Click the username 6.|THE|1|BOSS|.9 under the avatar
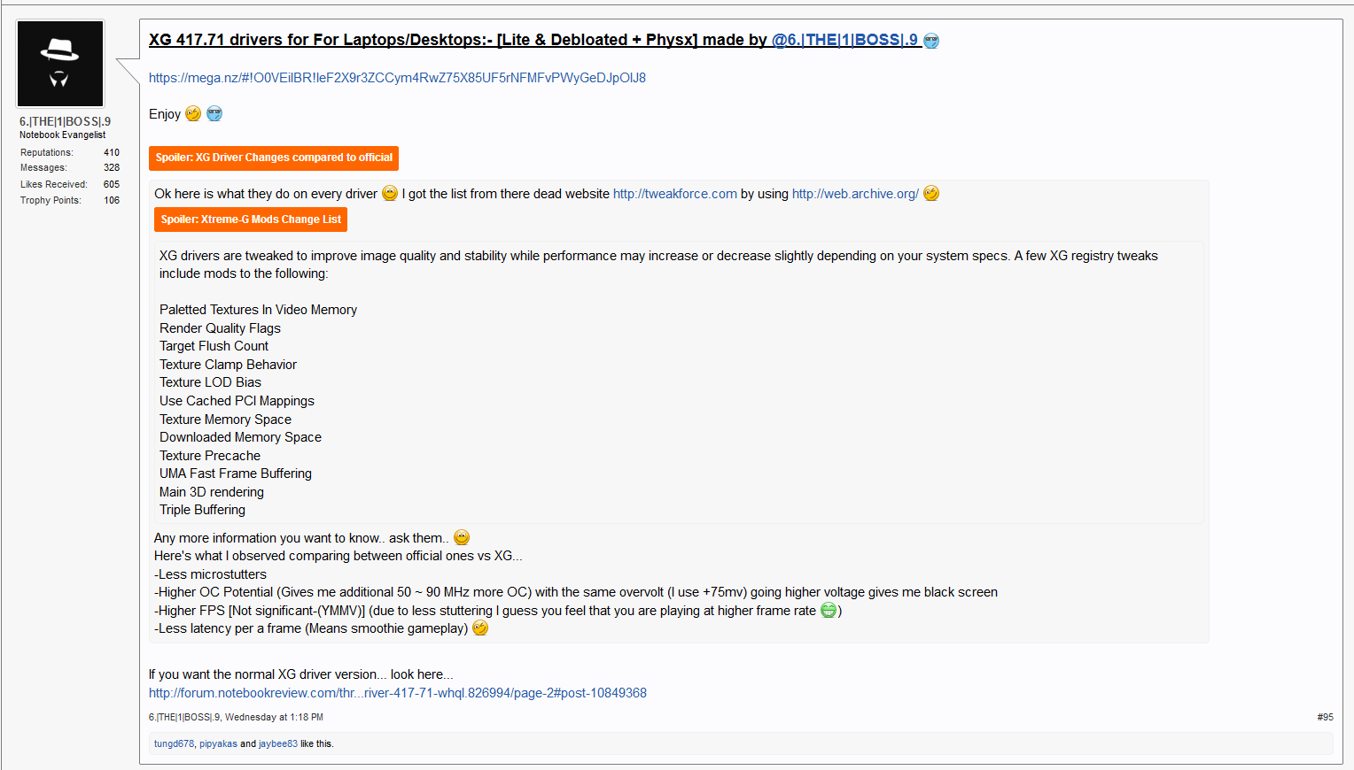The width and height of the screenshot is (1354, 770). click(x=66, y=121)
